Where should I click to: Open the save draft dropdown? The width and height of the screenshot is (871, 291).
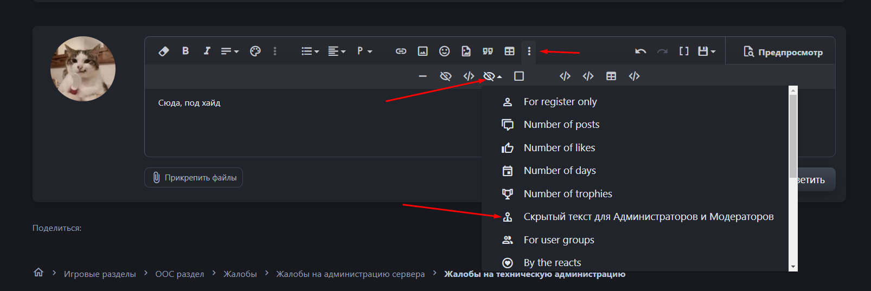pos(706,51)
